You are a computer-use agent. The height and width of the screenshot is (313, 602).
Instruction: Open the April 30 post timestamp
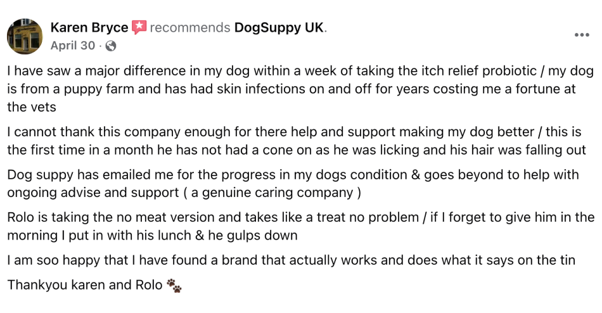coord(72,46)
